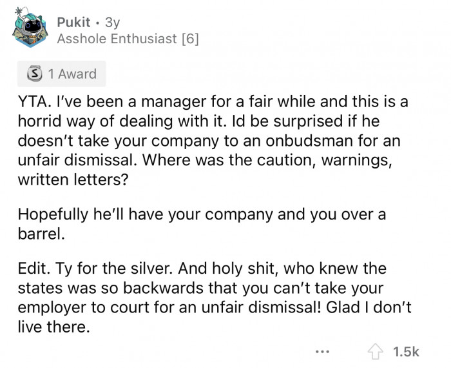Click the 3y timestamp permalink
Image resolution: width=451 pixels, height=368 pixels.
112,23
